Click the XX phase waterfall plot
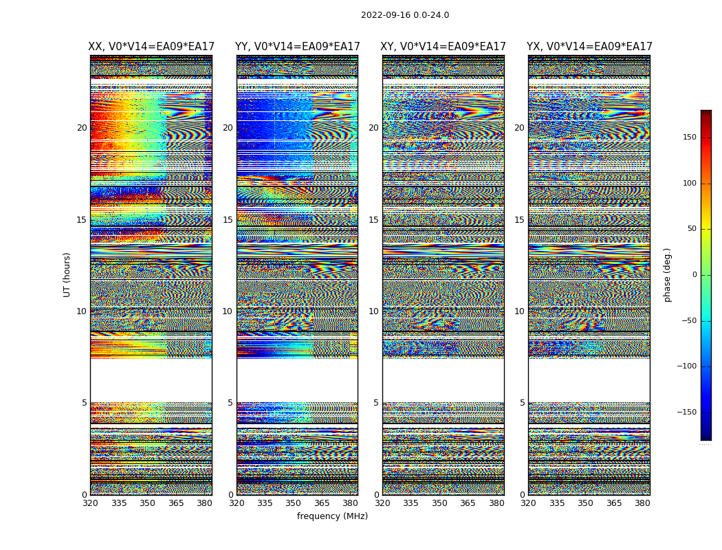 tap(151, 275)
